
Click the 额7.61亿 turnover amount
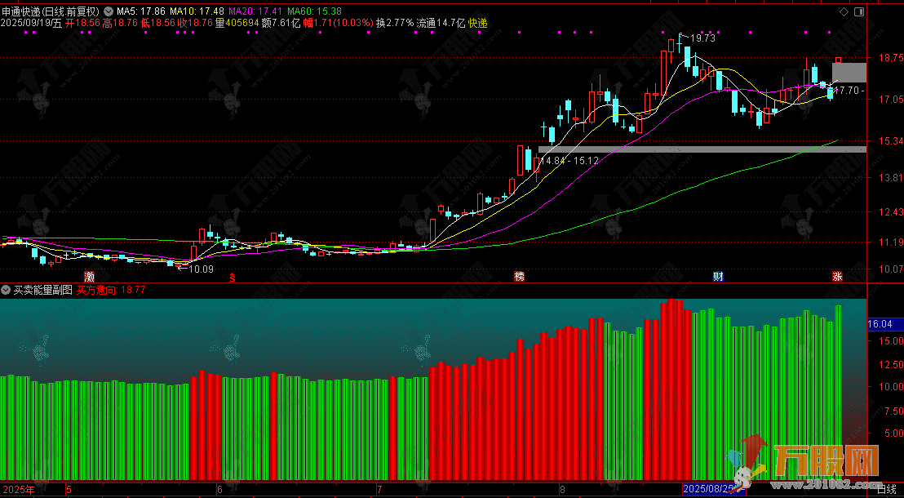(281, 23)
